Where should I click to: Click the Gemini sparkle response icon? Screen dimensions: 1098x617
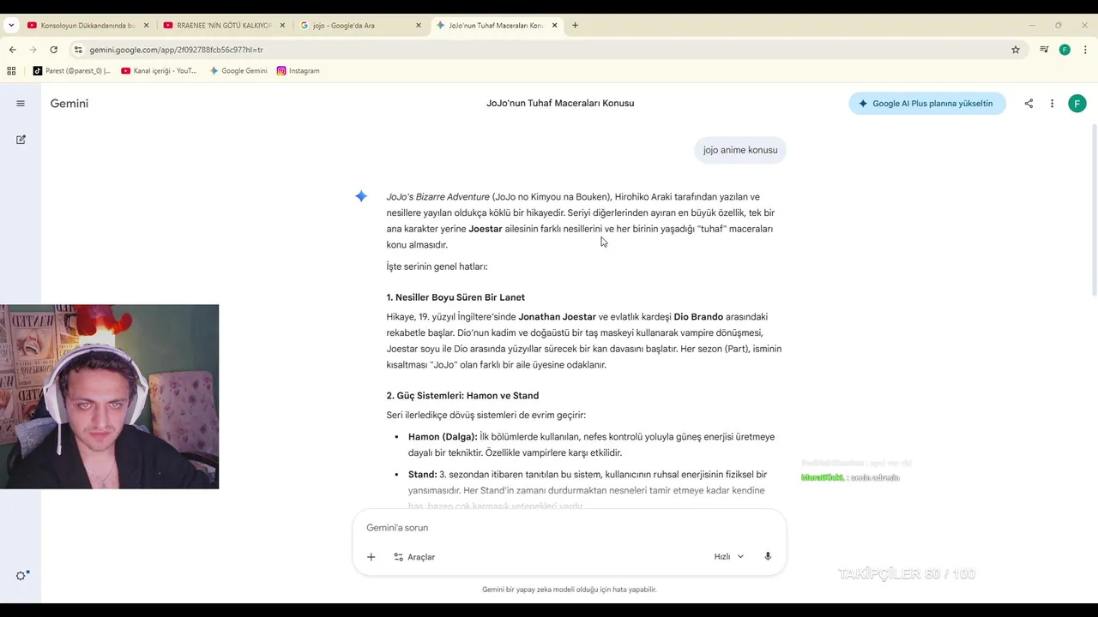click(x=361, y=196)
